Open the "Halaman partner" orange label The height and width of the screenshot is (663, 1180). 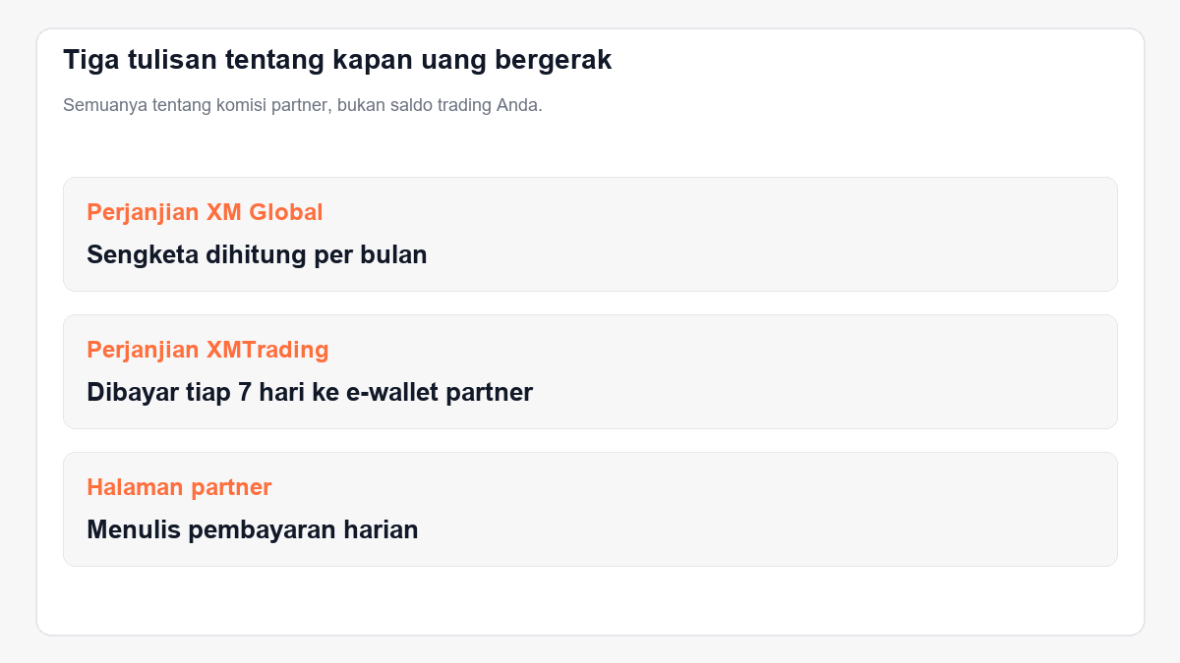click(x=179, y=487)
